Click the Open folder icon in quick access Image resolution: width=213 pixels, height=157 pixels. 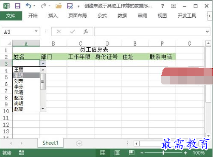pyautogui.click(x=59, y=6)
